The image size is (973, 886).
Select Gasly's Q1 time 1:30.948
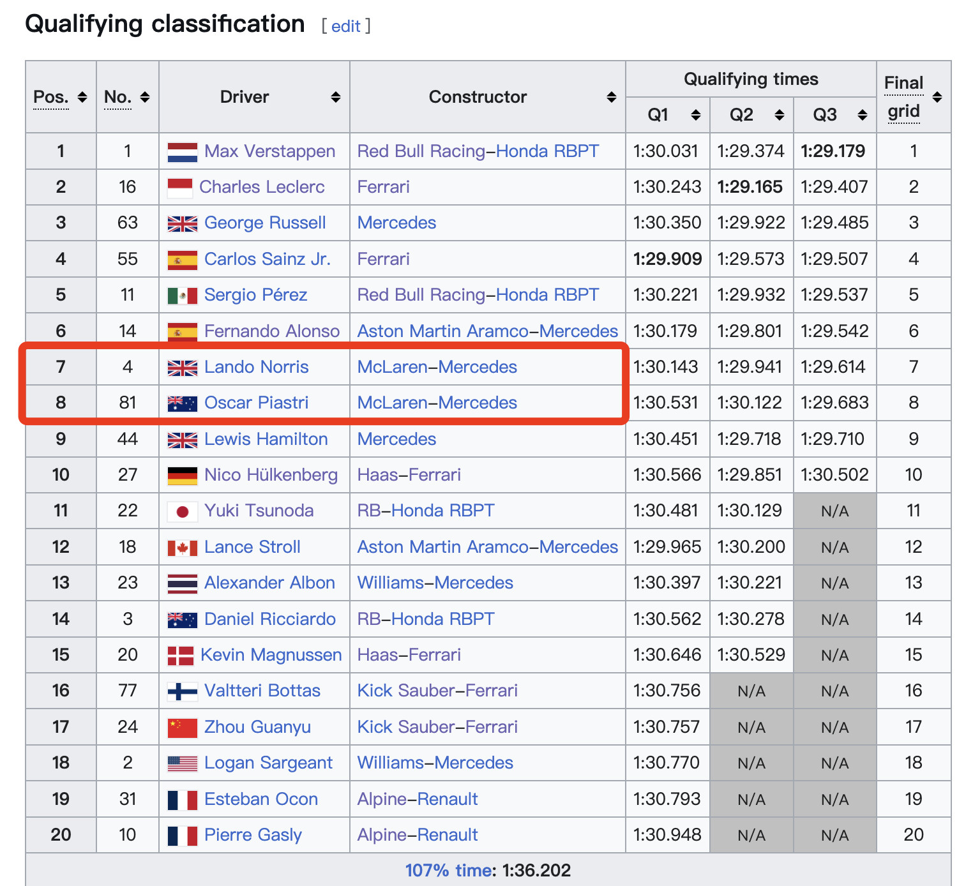tap(667, 835)
